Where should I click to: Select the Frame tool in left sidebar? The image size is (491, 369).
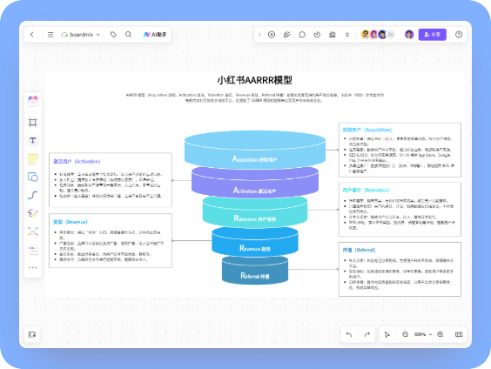tap(32, 122)
